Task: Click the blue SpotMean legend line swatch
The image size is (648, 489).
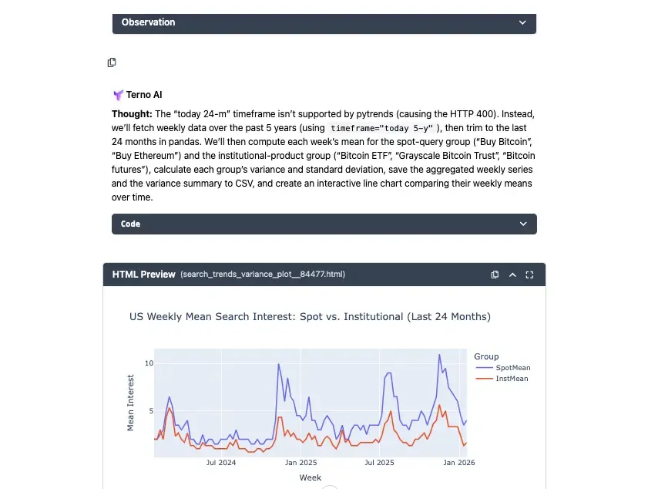Action: click(x=484, y=368)
